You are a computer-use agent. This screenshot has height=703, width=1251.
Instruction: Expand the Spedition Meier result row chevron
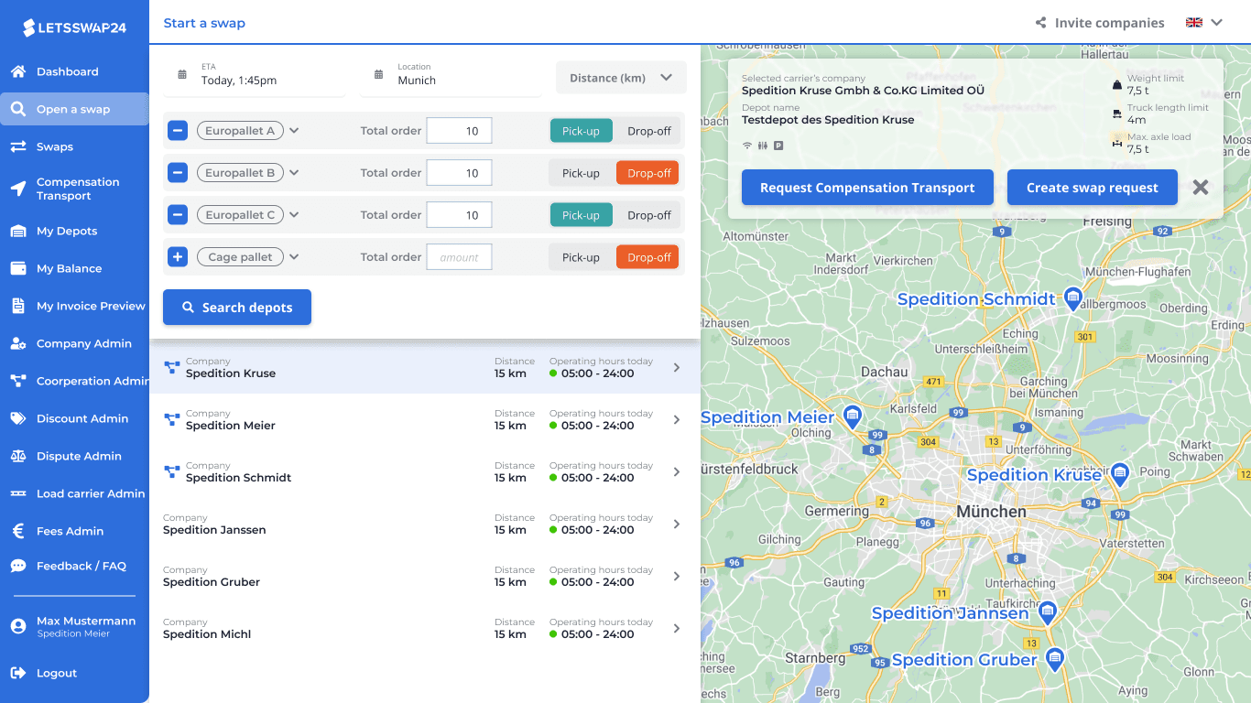677,419
